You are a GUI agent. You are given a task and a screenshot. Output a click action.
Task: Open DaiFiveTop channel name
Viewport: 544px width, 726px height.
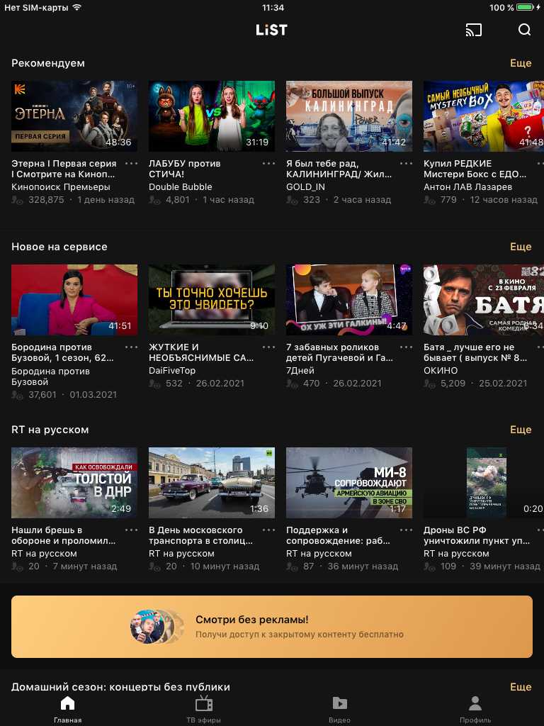[172, 370]
